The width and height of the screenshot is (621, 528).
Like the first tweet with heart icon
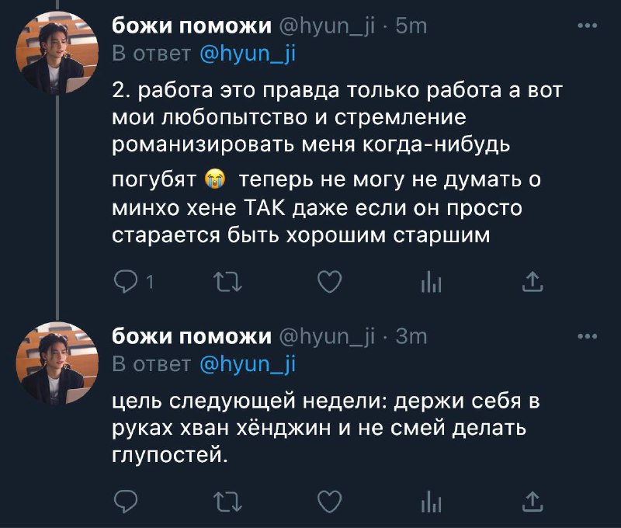pyautogui.click(x=330, y=282)
